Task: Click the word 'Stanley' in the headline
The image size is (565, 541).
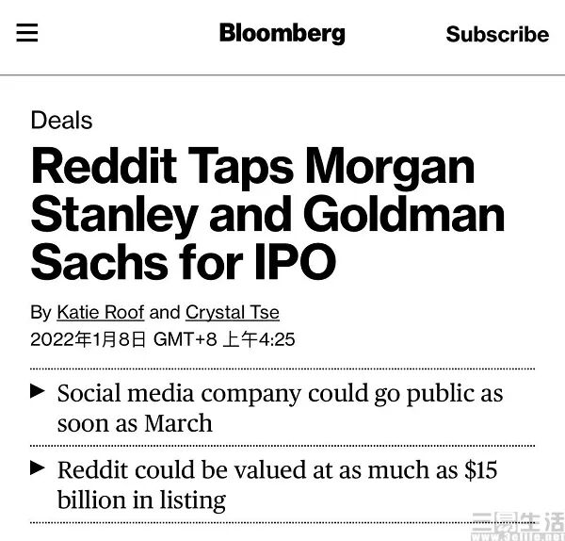Action: click(114, 215)
